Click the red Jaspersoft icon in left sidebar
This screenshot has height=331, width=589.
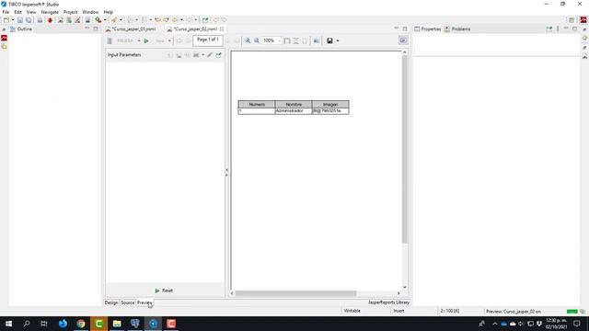[x=4, y=38]
